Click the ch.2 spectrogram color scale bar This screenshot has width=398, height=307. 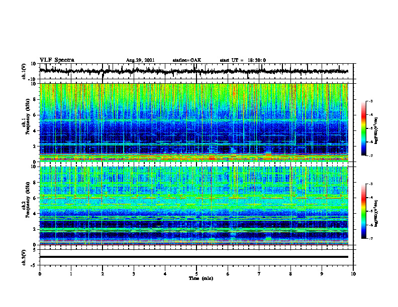[363, 211]
